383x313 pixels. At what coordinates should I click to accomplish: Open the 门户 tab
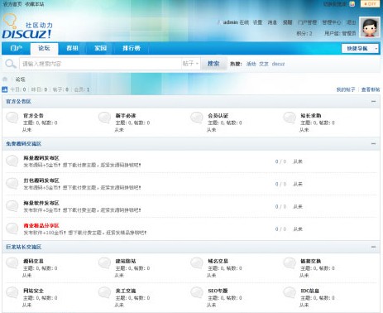(x=16, y=48)
